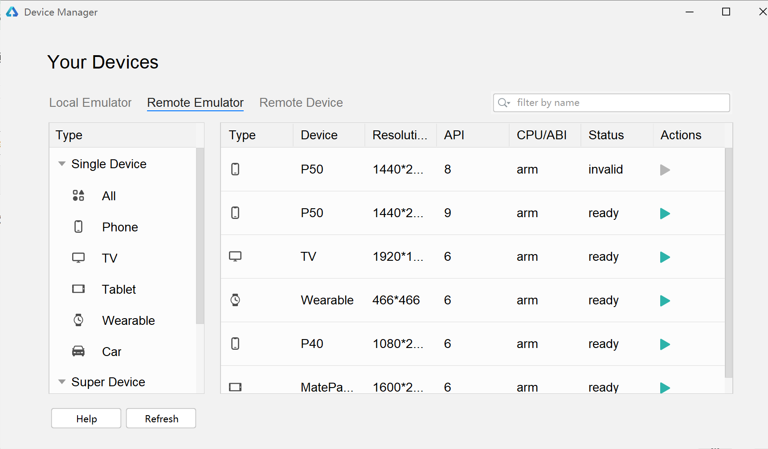Click the type panel vertical scrollbar
The width and height of the screenshot is (768, 449).
pyautogui.click(x=200, y=236)
